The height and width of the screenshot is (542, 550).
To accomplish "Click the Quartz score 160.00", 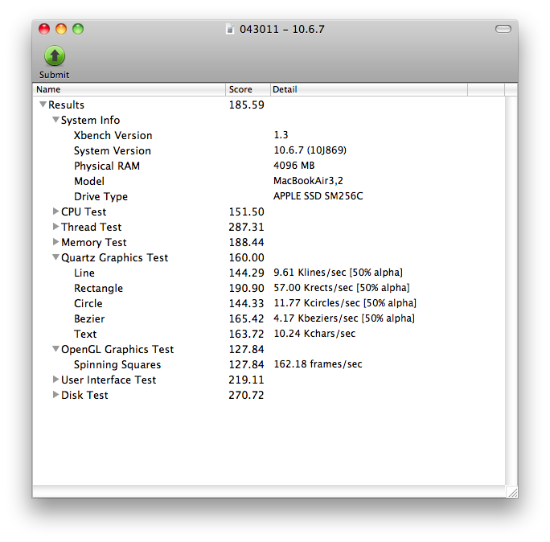I will (x=247, y=257).
